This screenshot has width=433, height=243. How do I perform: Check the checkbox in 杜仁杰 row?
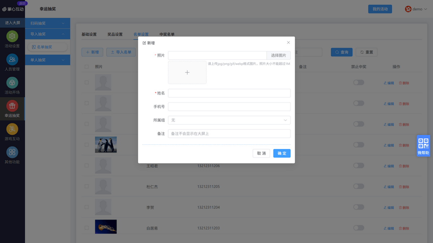tap(87, 186)
